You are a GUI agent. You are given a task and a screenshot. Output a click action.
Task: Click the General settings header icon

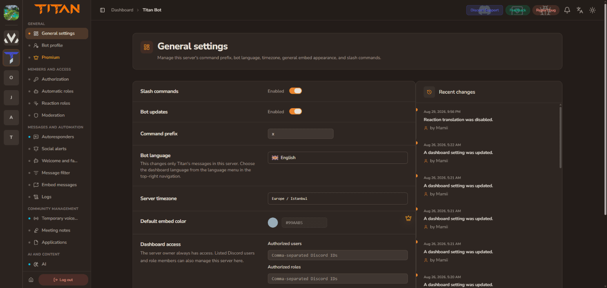[x=147, y=47]
